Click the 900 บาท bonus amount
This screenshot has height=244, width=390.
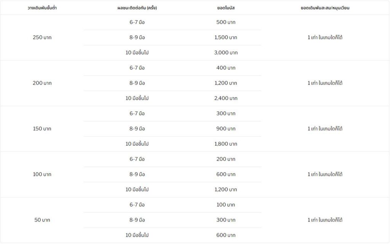[x=225, y=129]
